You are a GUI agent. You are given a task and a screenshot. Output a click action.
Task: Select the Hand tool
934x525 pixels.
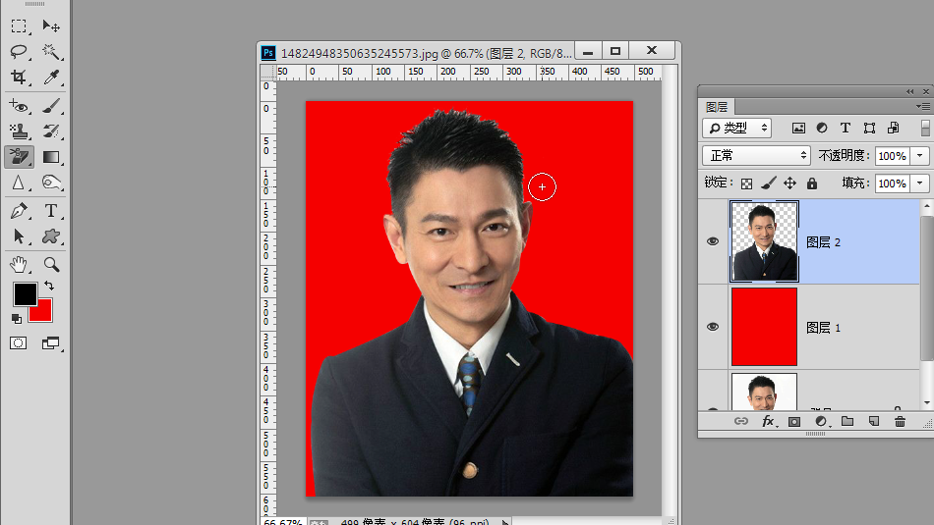(x=19, y=264)
